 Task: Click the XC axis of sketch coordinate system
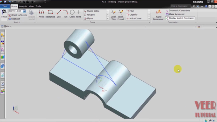103,89
